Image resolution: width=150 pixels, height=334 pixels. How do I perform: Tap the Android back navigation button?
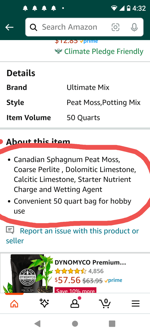tap(37, 324)
